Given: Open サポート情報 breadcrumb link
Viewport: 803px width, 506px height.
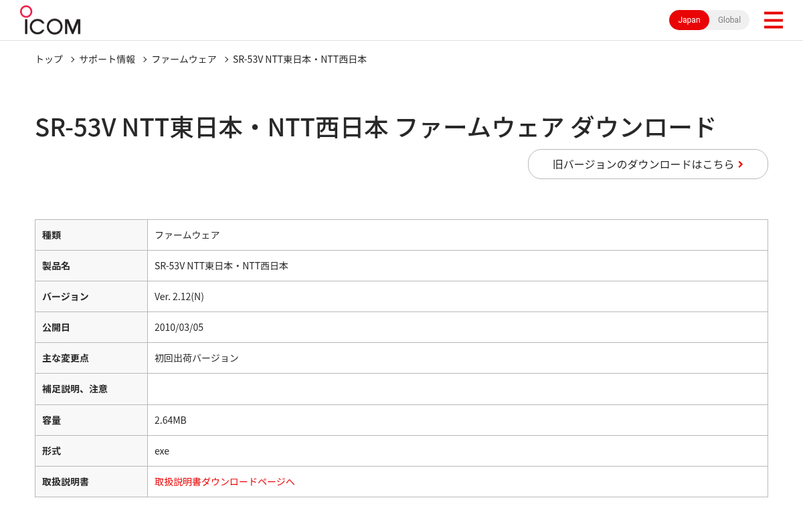Looking at the screenshot, I should [x=107, y=59].
